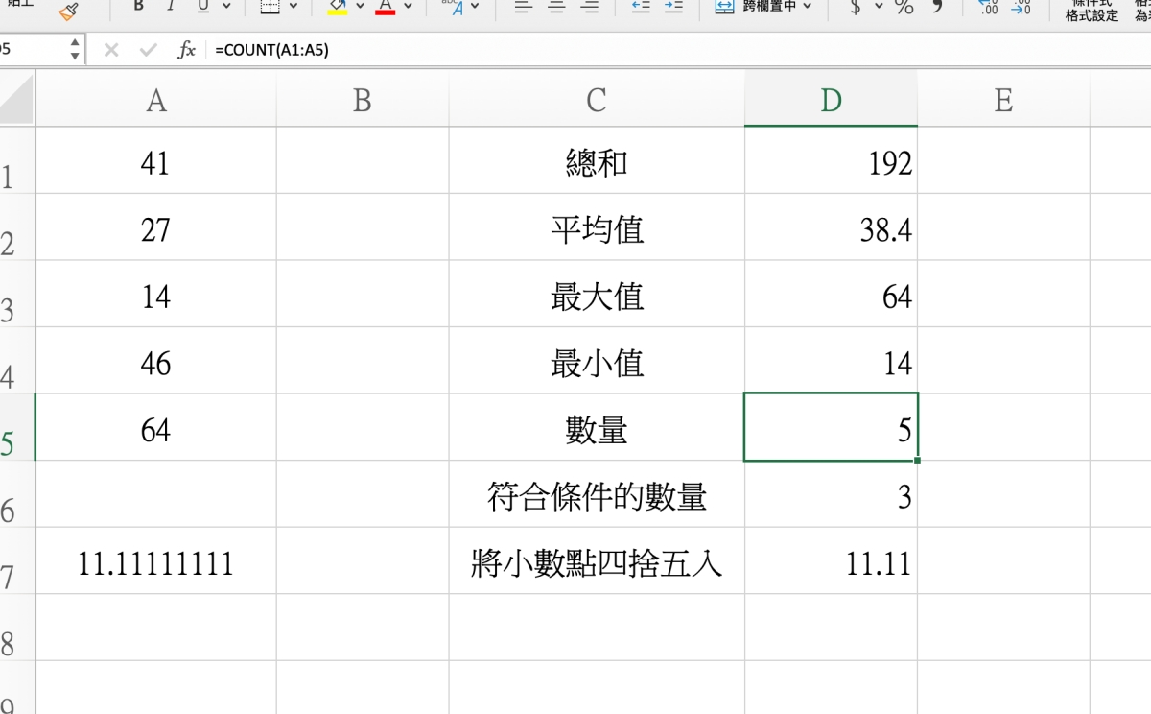Select the 將小數點四捨五入 label cell

pyautogui.click(x=597, y=560)
